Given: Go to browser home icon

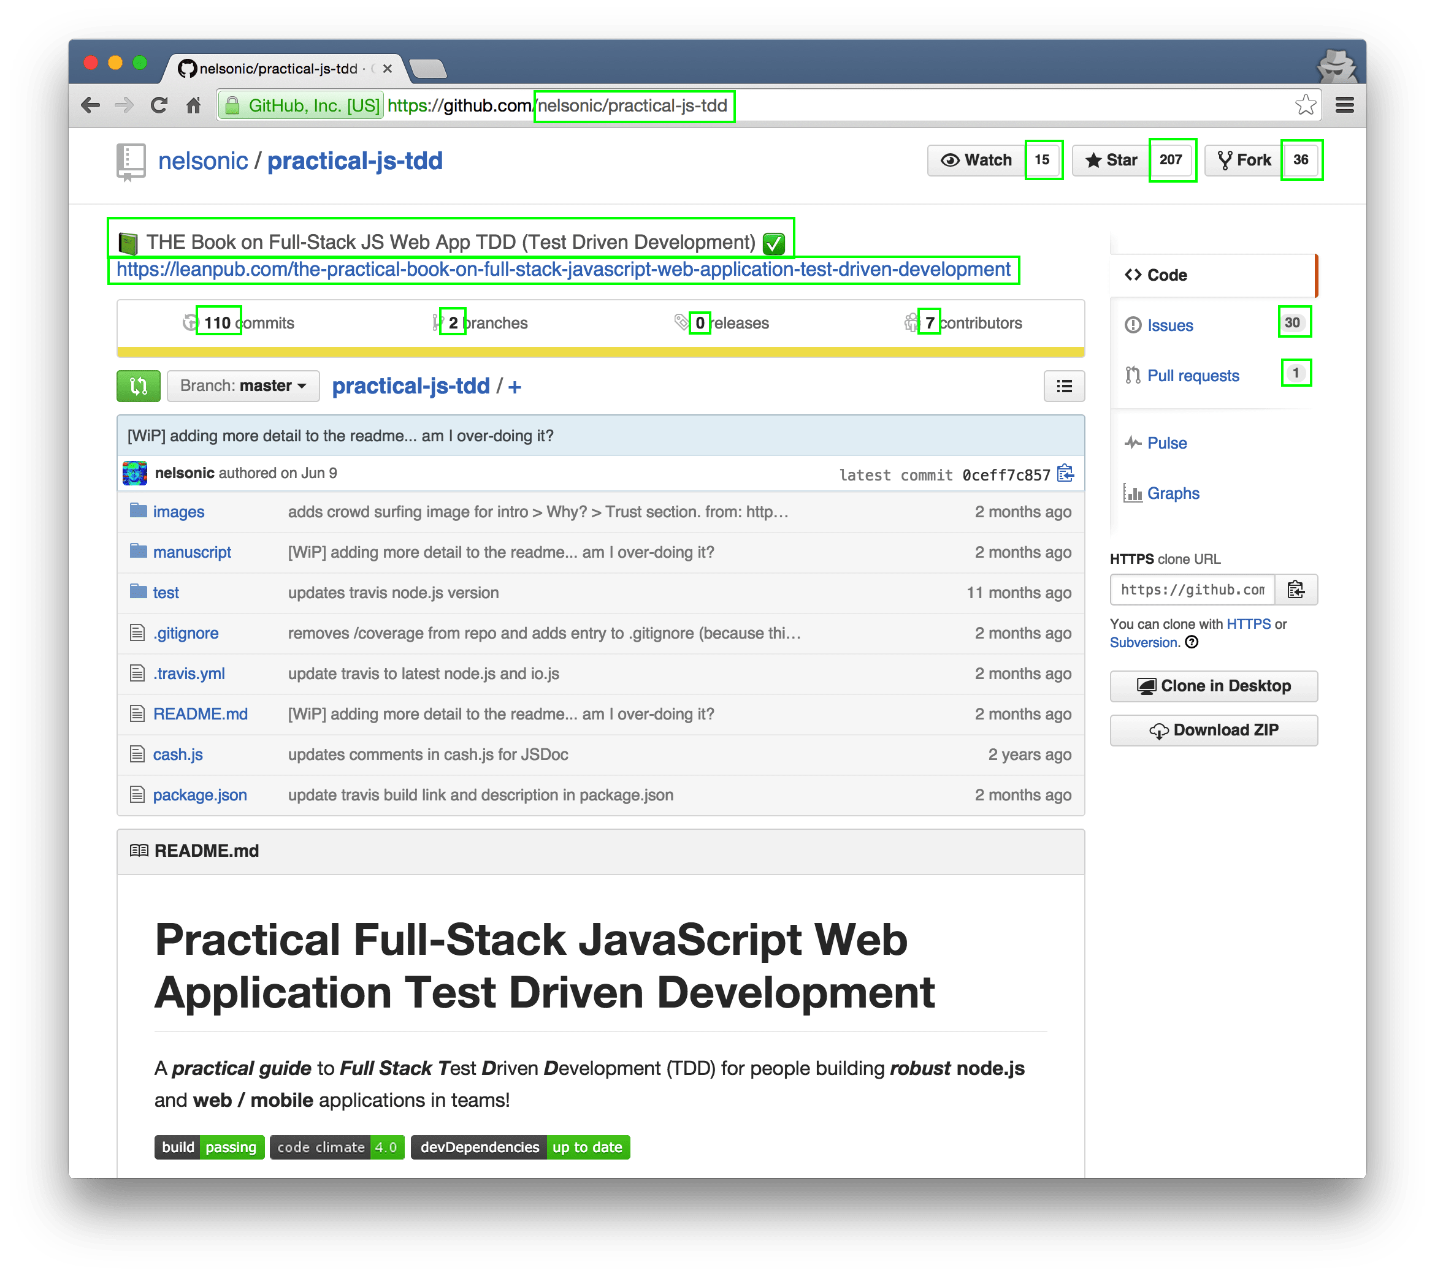Looking at the screenshot, I should (194, 105).
